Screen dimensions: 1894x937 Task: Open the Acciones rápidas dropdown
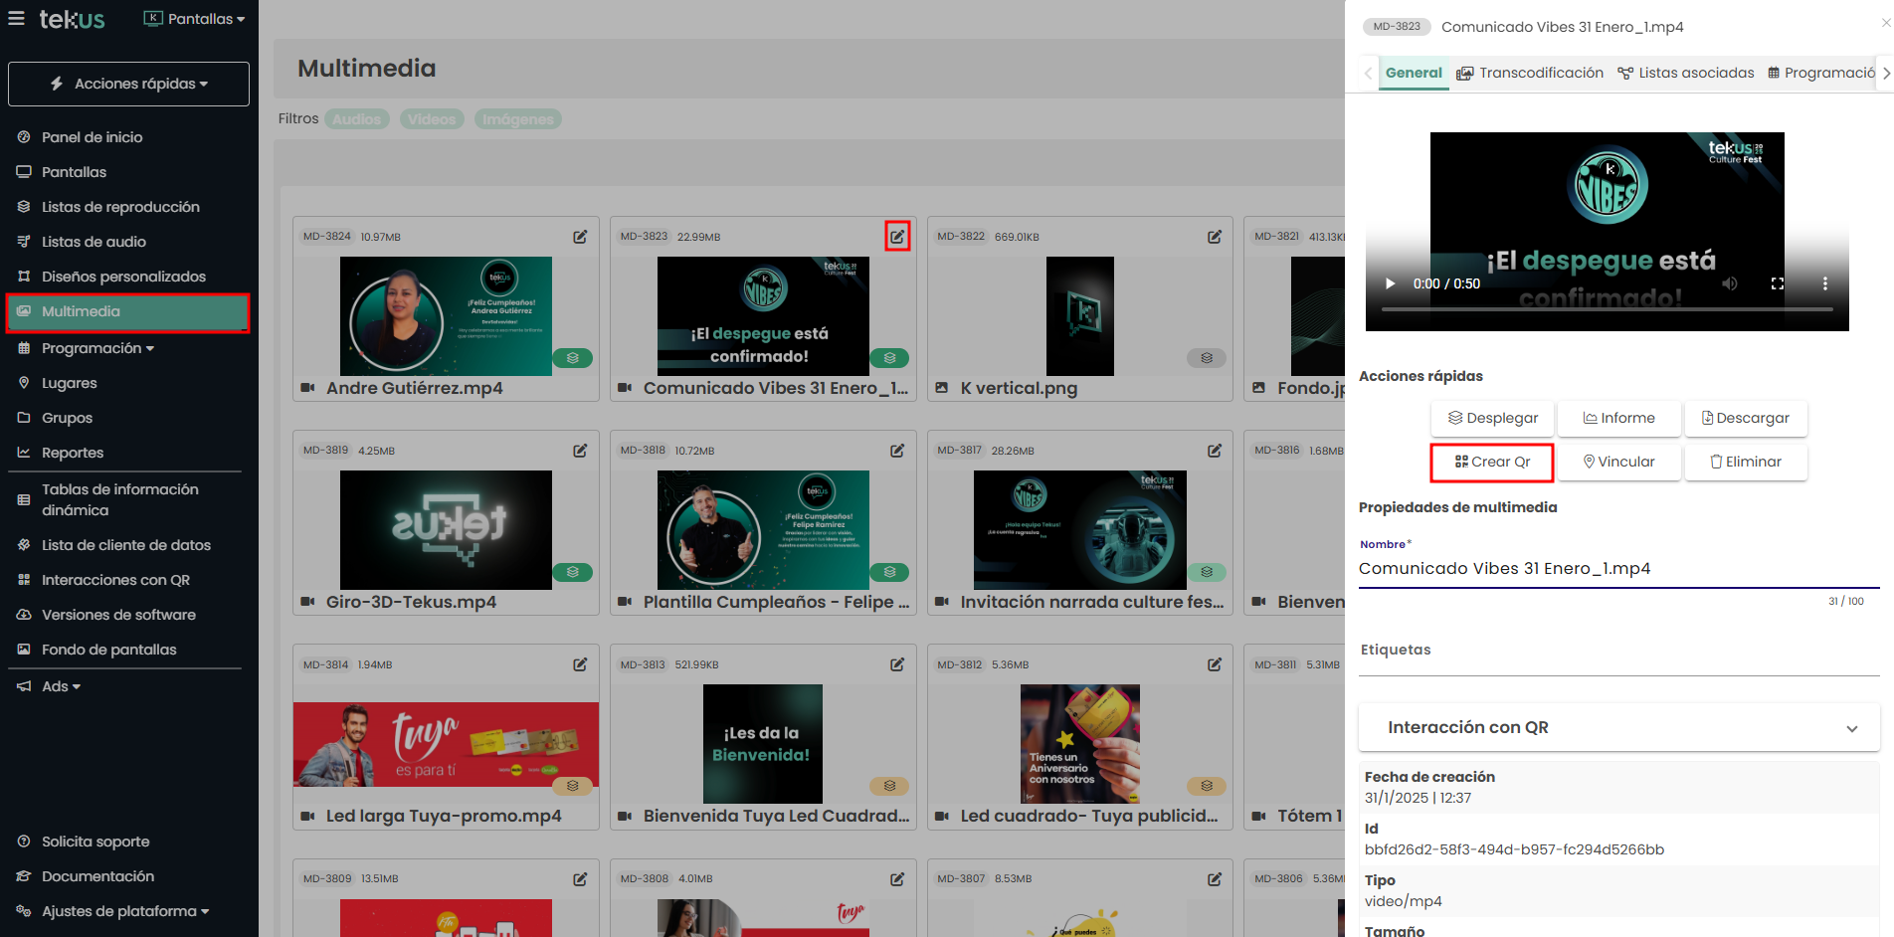[128, 84]
